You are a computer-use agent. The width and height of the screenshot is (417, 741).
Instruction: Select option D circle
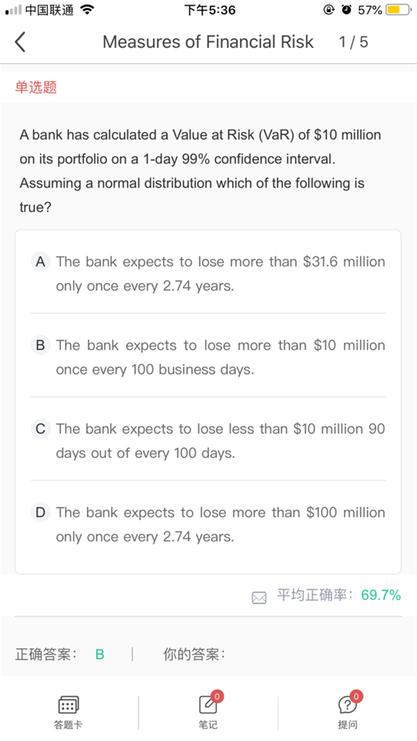pos(41,512)
